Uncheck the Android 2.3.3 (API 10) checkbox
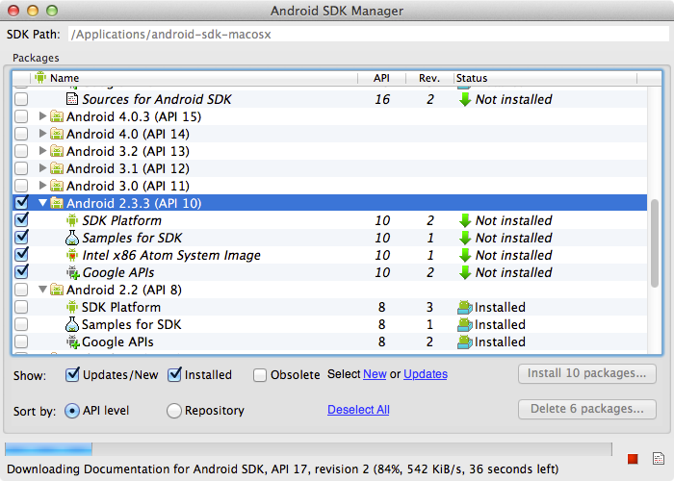Image resolution: width=674 pixels, height=481 pixels. click(21, 202)
